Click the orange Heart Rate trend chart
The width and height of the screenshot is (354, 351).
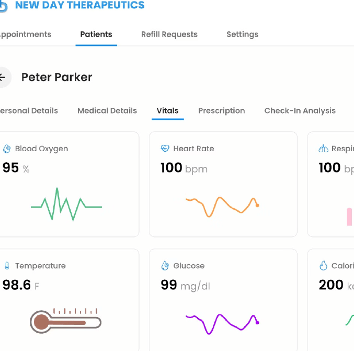click(222, 207)
